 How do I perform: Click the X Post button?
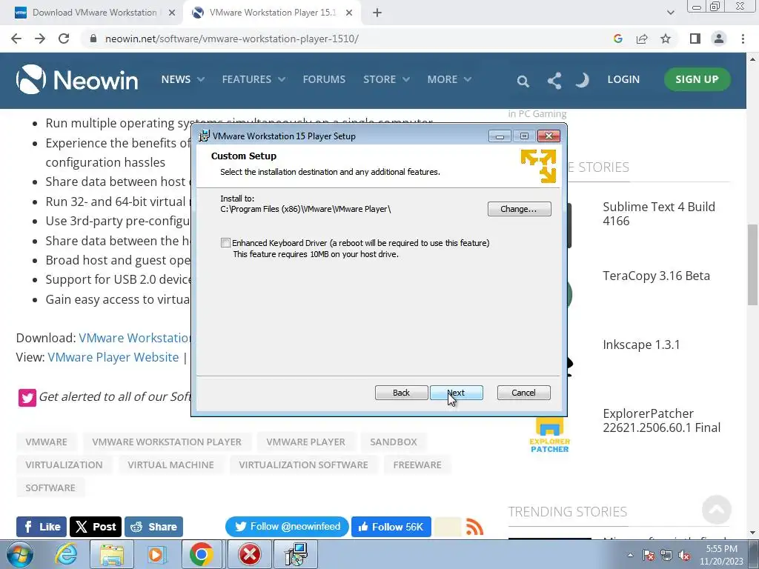coord(96,527)
